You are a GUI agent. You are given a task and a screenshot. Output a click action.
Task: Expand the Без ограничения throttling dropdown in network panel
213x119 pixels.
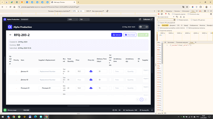(x=166, y=17)
